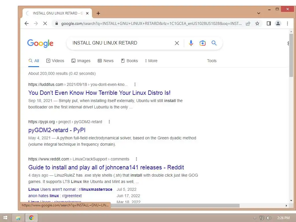Stop loading the page
Image resolution: width=296 pixels, height=222 pixels.
tap(45, 23)
